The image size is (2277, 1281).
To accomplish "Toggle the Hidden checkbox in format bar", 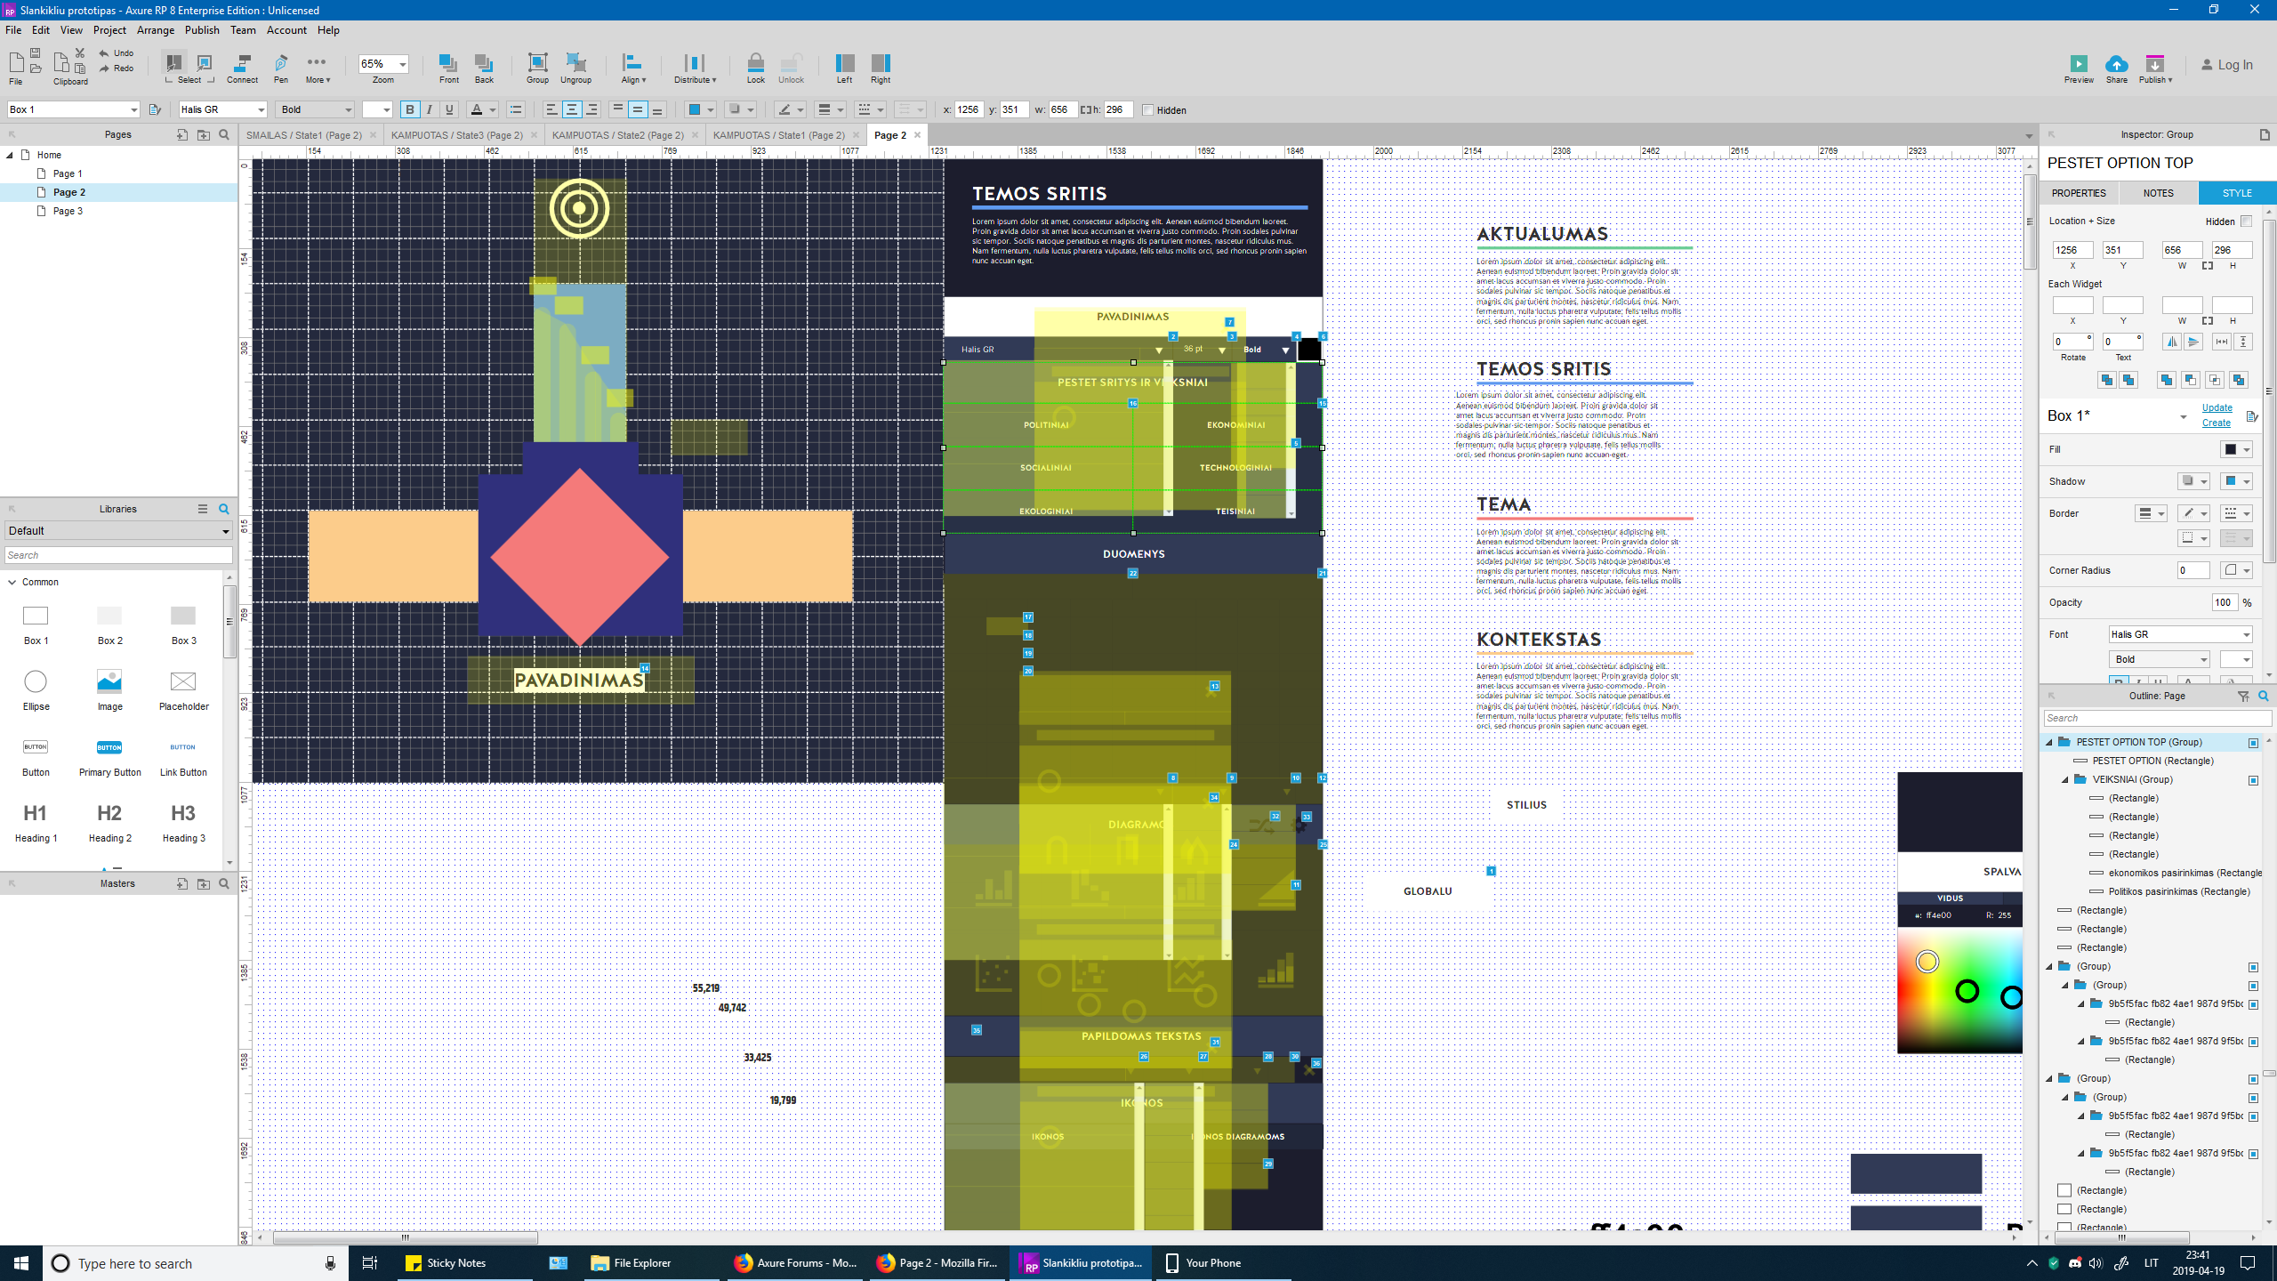I will (1147, 110).
